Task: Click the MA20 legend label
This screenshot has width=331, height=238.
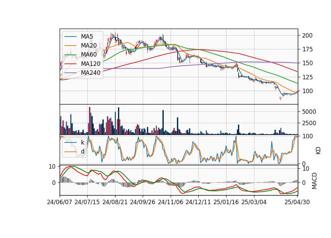Action: pyautogui.click(x=89, y=46)
